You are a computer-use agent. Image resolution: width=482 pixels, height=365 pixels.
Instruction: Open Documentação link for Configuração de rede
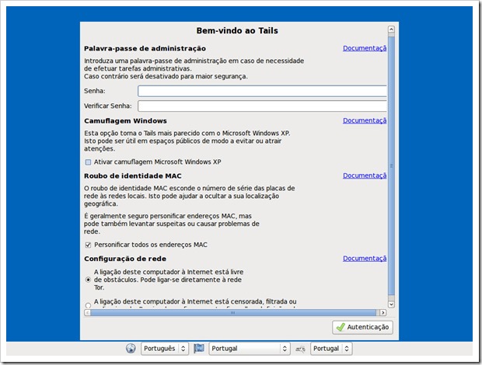click(365, 259)
